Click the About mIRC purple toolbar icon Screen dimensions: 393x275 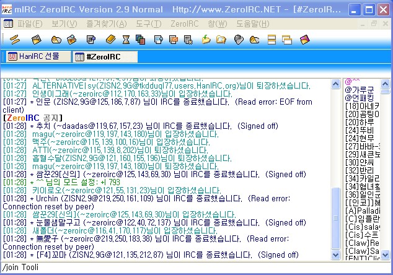[x=305, y=40]
